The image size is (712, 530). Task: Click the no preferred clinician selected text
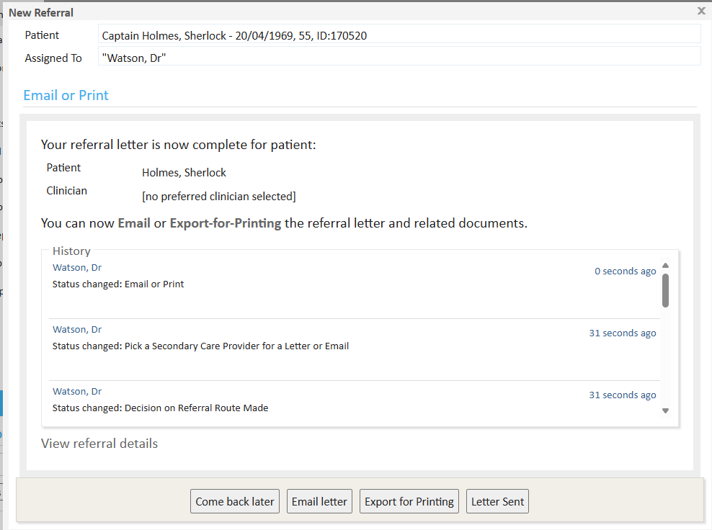click(x=219, y=197)
